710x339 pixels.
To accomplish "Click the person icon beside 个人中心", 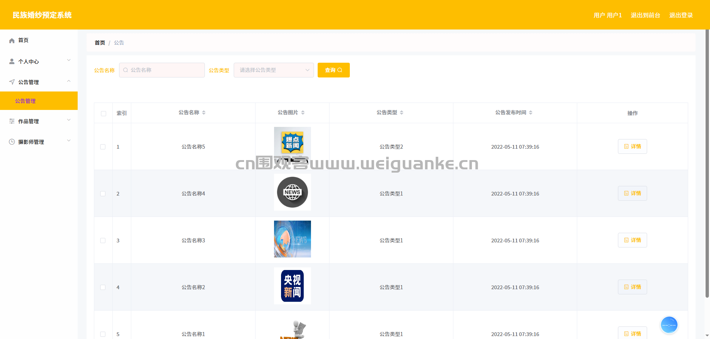I will click(x=12, y=62).
